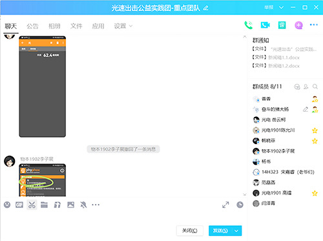
Task: Switch to the 公告 tab
Action: pos(32,26)
